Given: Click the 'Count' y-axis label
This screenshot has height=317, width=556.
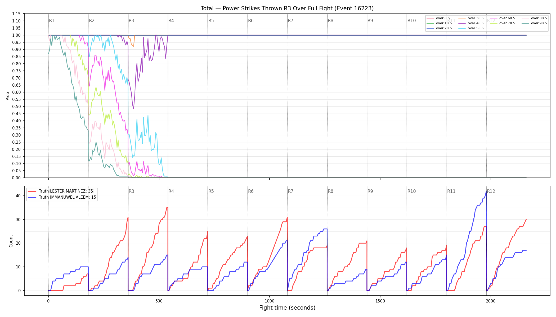Looking at the screenshot, I should click(11, 241).
